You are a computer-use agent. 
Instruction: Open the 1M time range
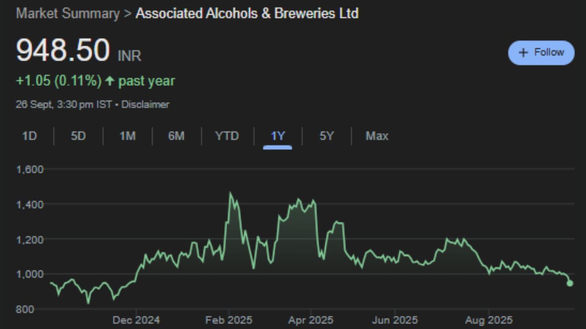click(127, 136)
